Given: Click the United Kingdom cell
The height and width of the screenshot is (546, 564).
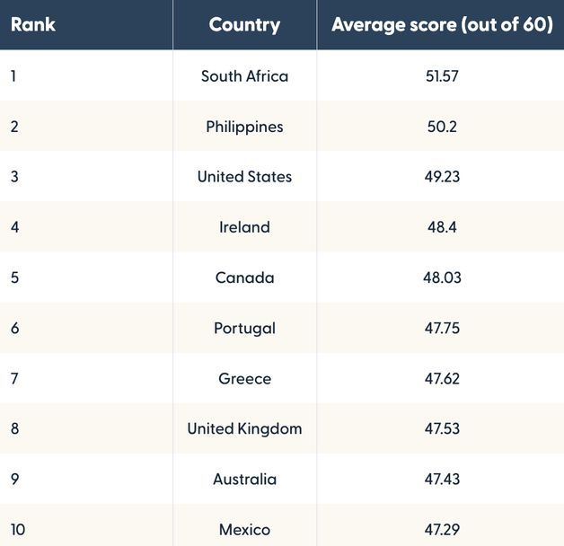Looking at the screenshot, I should pyautogui.click(x=244, y=428).
